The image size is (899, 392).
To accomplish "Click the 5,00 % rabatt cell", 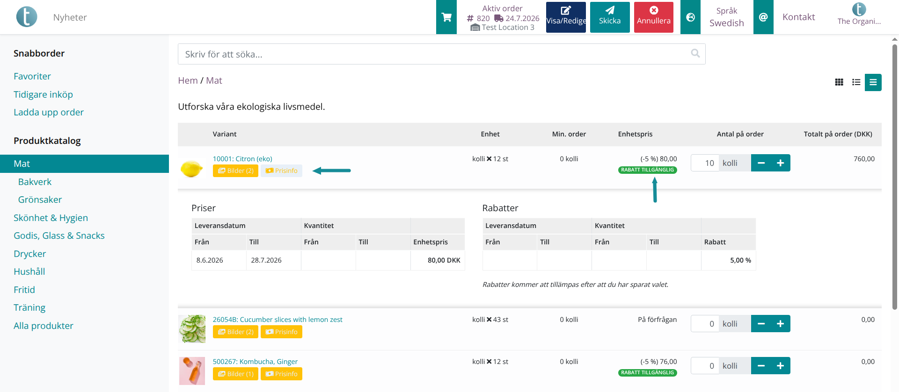I will pos(728,260).
